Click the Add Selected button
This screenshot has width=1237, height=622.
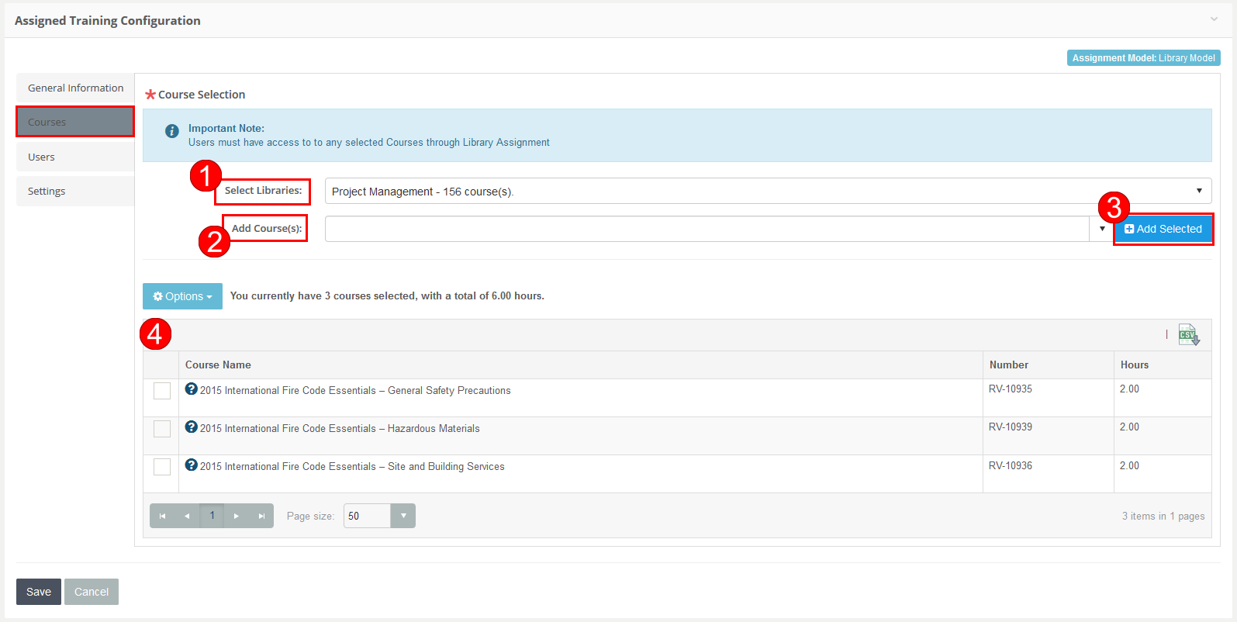pos(1163,229)
